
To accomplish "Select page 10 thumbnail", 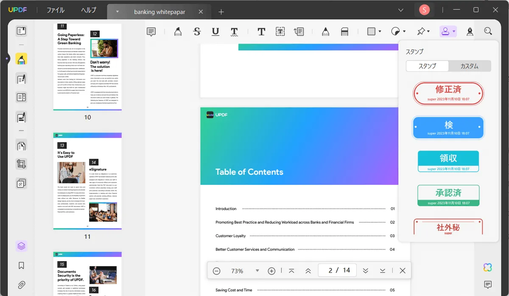I will 87,67.
